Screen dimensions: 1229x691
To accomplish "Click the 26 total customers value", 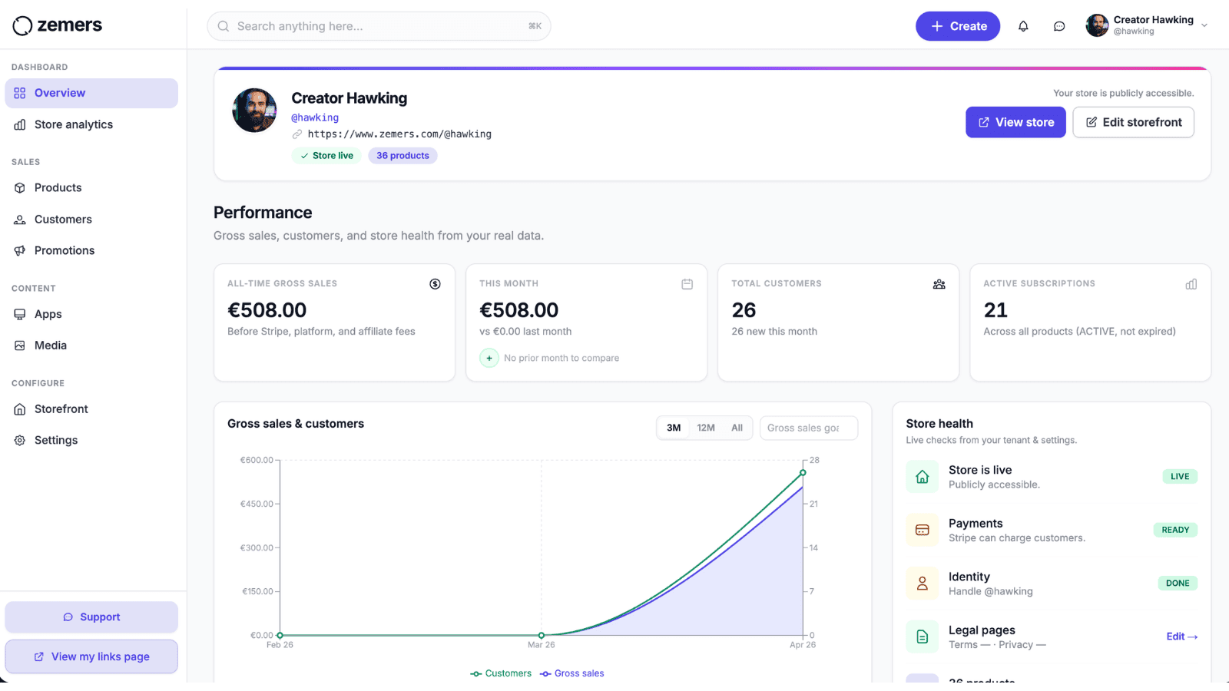I will click(x=744, y=310).
